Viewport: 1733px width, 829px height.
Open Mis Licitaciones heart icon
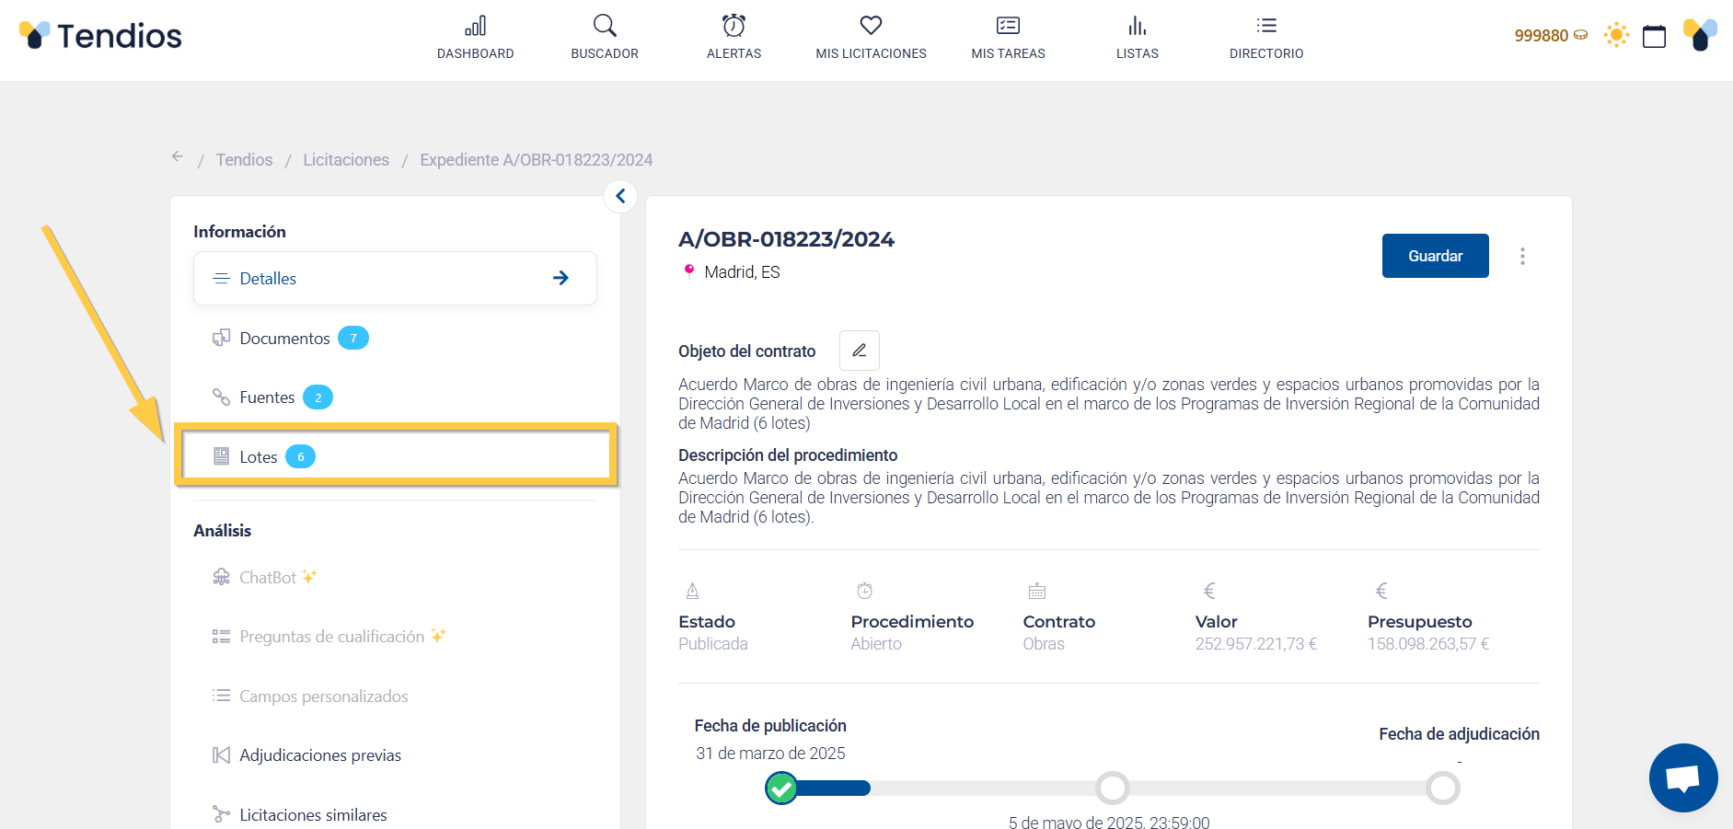[x=871, y=26]
